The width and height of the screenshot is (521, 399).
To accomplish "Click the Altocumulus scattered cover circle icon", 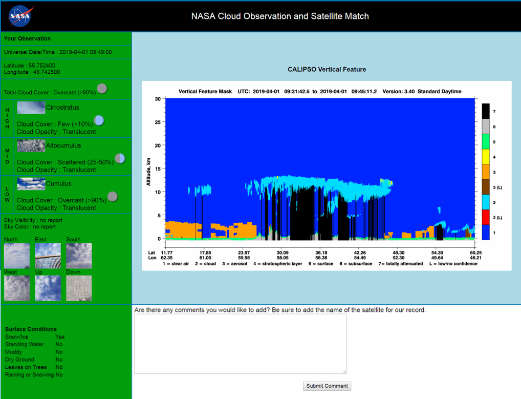I will (x=120, y=159).
